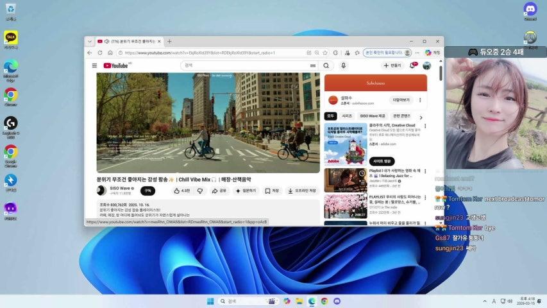Click the YouTube search magnifier button
The width and height of the screenshot is (547, 308).
tap(326, 65)
